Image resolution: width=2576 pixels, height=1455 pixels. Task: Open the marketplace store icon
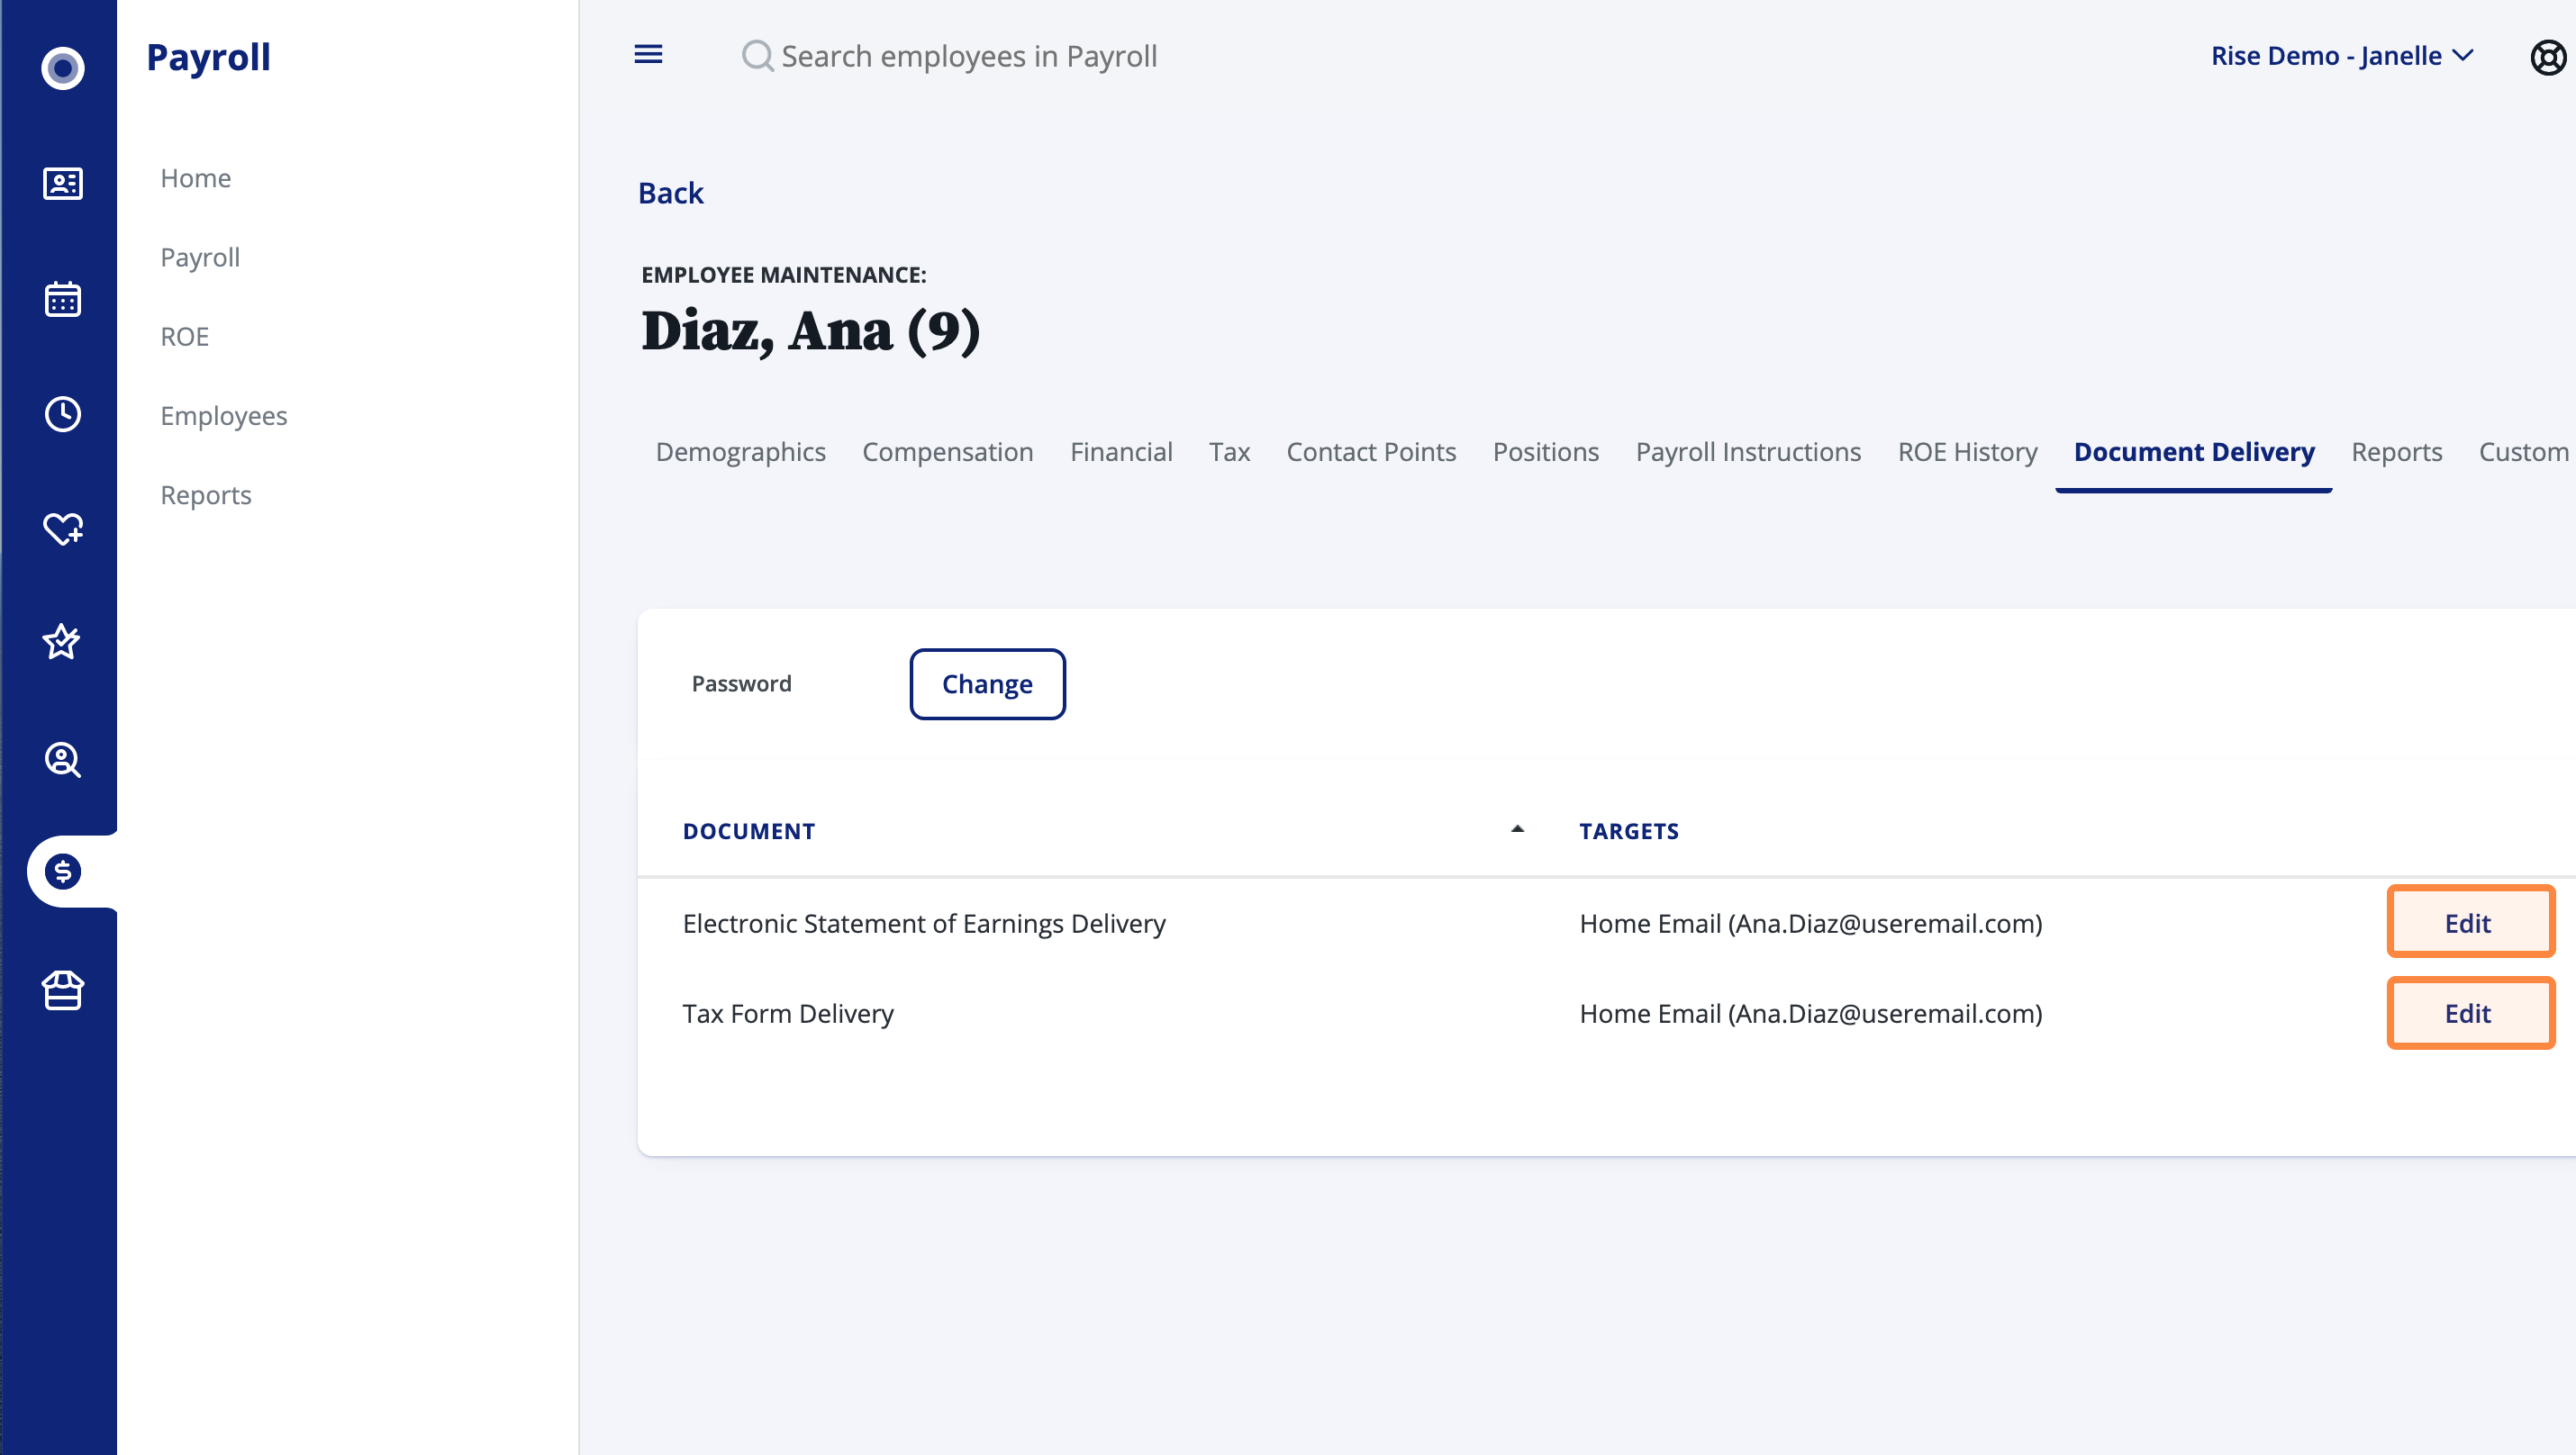tap(62, 990)
